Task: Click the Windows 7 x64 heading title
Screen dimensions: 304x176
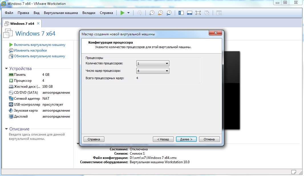Action: (x=35, y=34)
